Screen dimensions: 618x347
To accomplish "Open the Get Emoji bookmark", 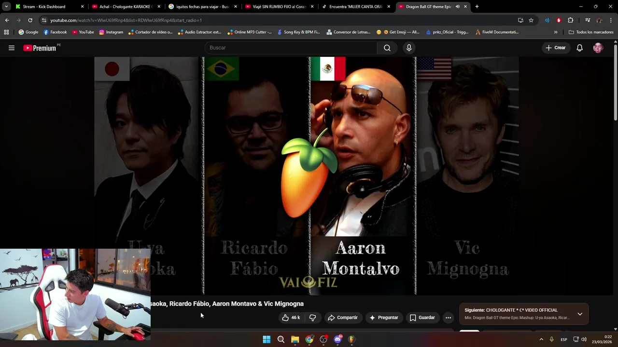I will tap(398, 32).
